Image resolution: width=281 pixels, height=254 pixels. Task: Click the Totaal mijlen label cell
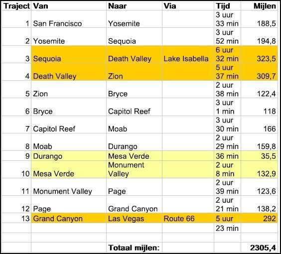click(134, 248)
